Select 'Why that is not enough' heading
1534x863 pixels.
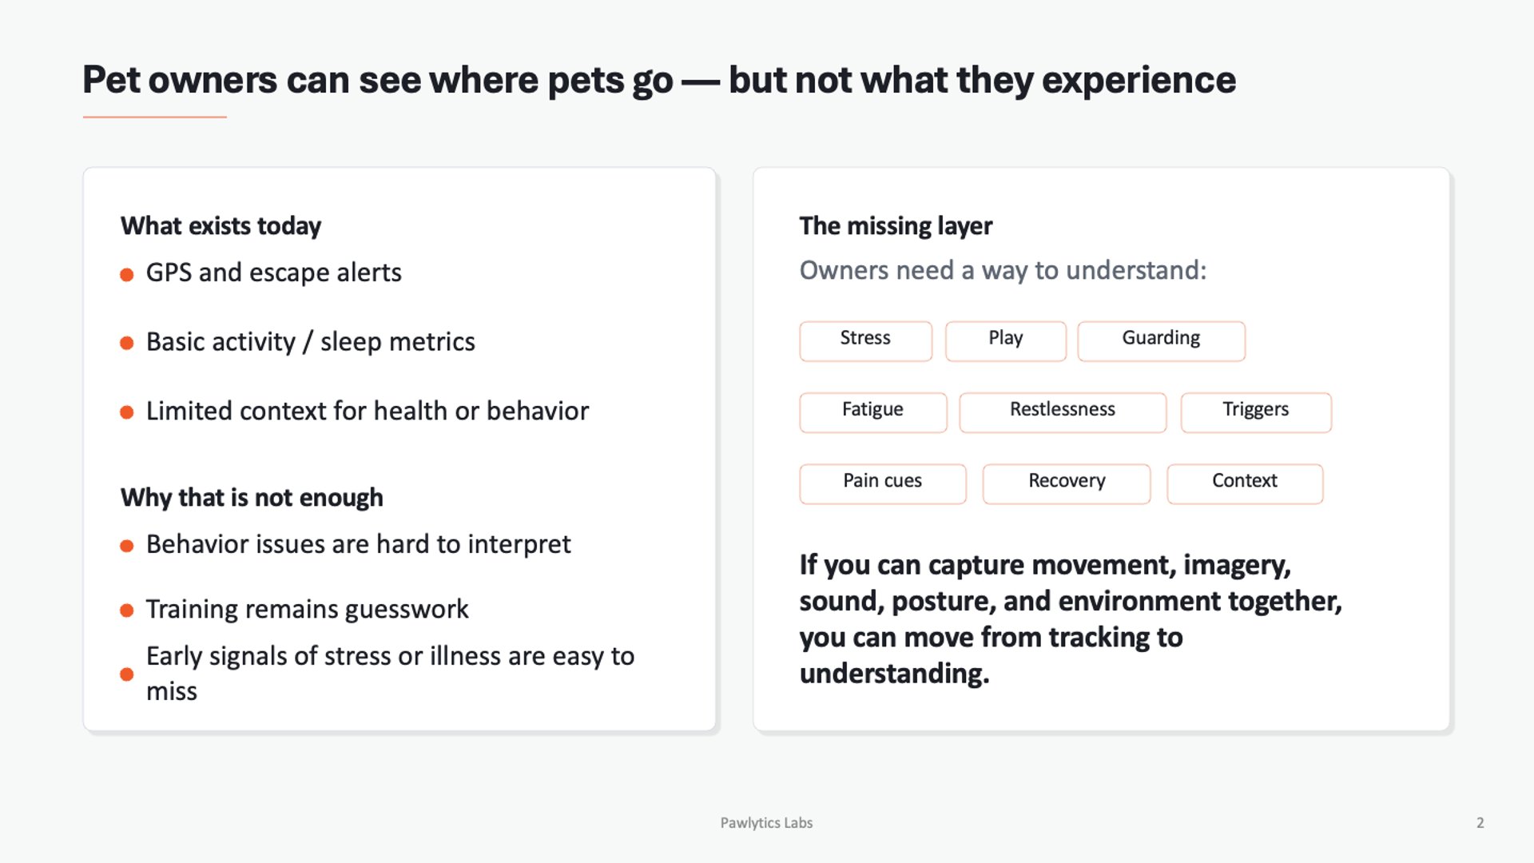(x=252, y=498)
